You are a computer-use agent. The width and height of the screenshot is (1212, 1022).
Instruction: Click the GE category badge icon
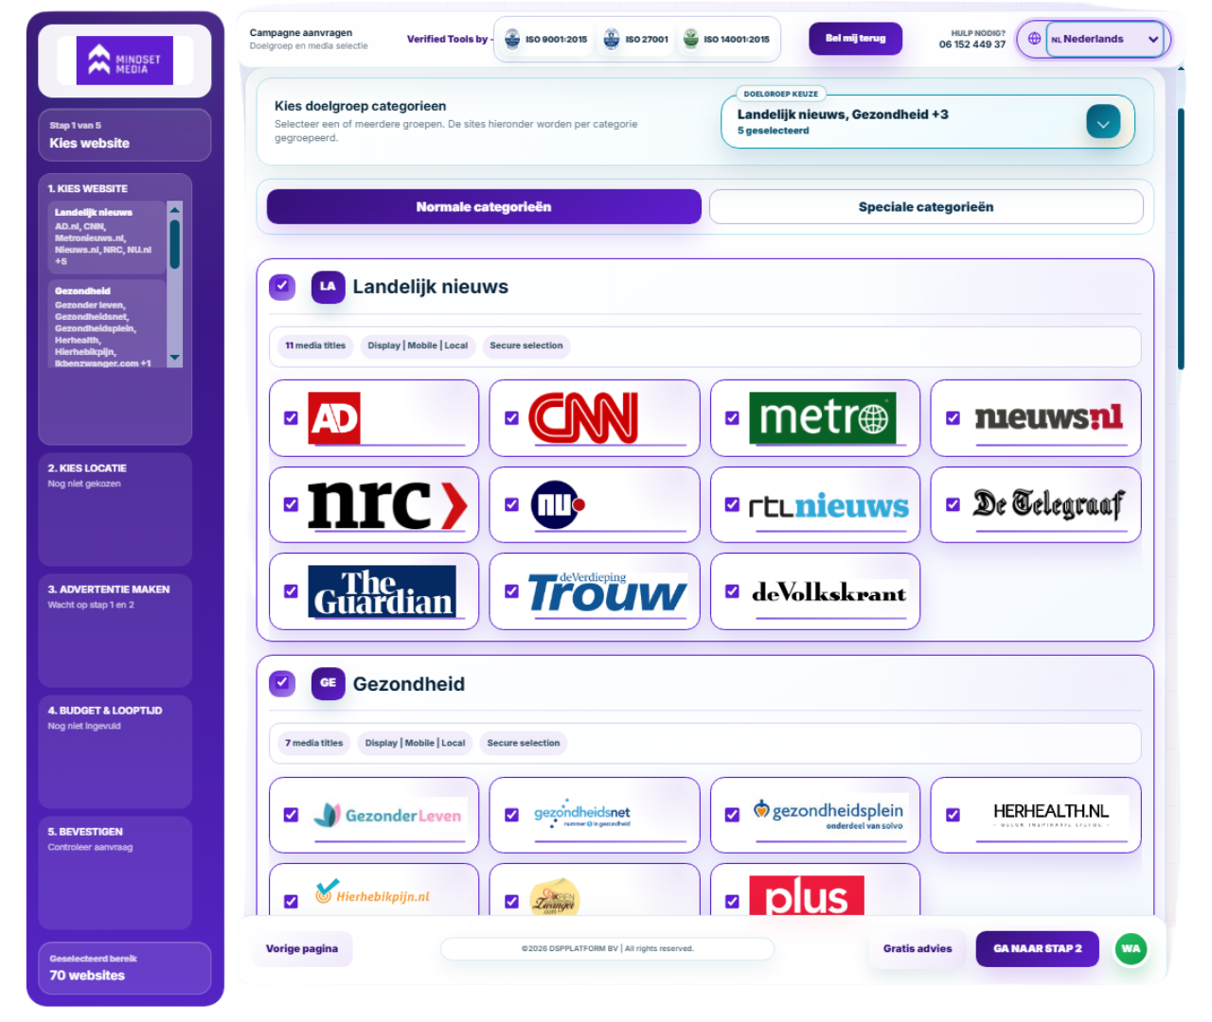pyautogui.click(x=328, y=683)
